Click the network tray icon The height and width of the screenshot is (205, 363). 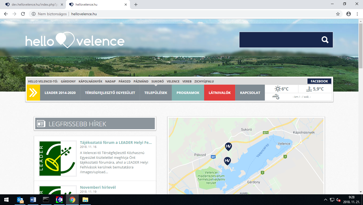(x=332, y=200)
